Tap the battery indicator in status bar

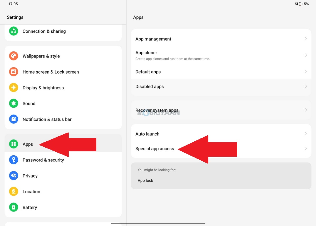coord(300,4)
